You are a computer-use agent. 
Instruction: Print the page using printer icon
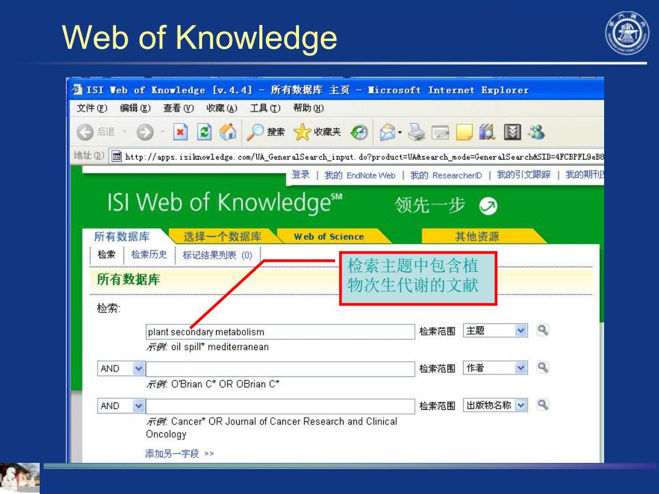click(417, 132)
